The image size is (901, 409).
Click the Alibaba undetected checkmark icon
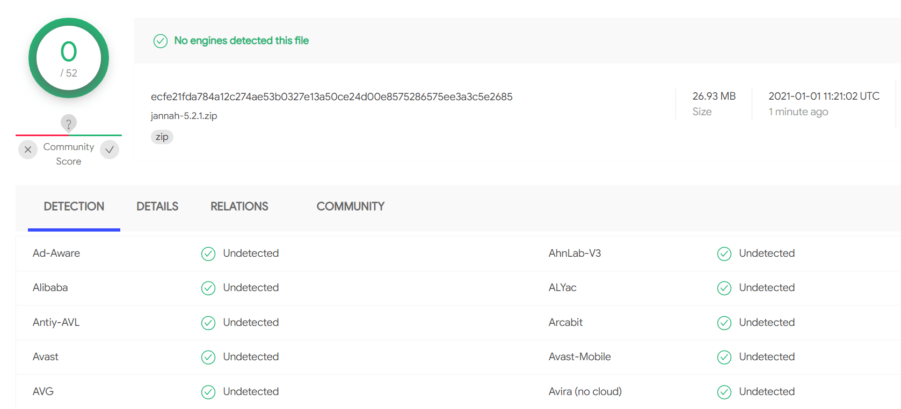[208, 288]
